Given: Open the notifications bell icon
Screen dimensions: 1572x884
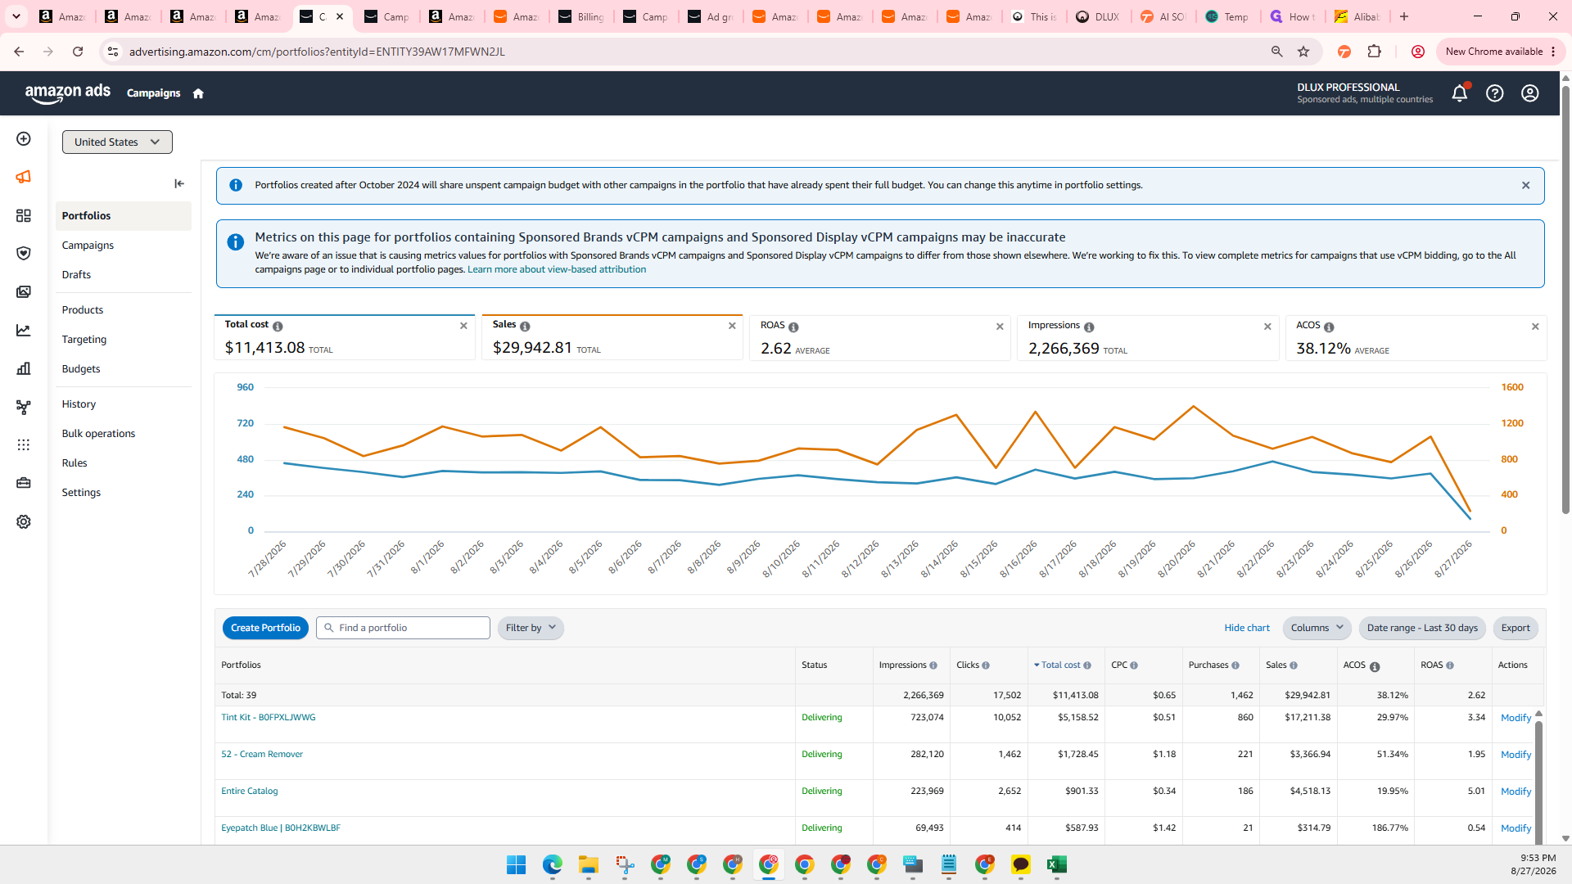Looking at the screenshot, I should coord(1459,93).
